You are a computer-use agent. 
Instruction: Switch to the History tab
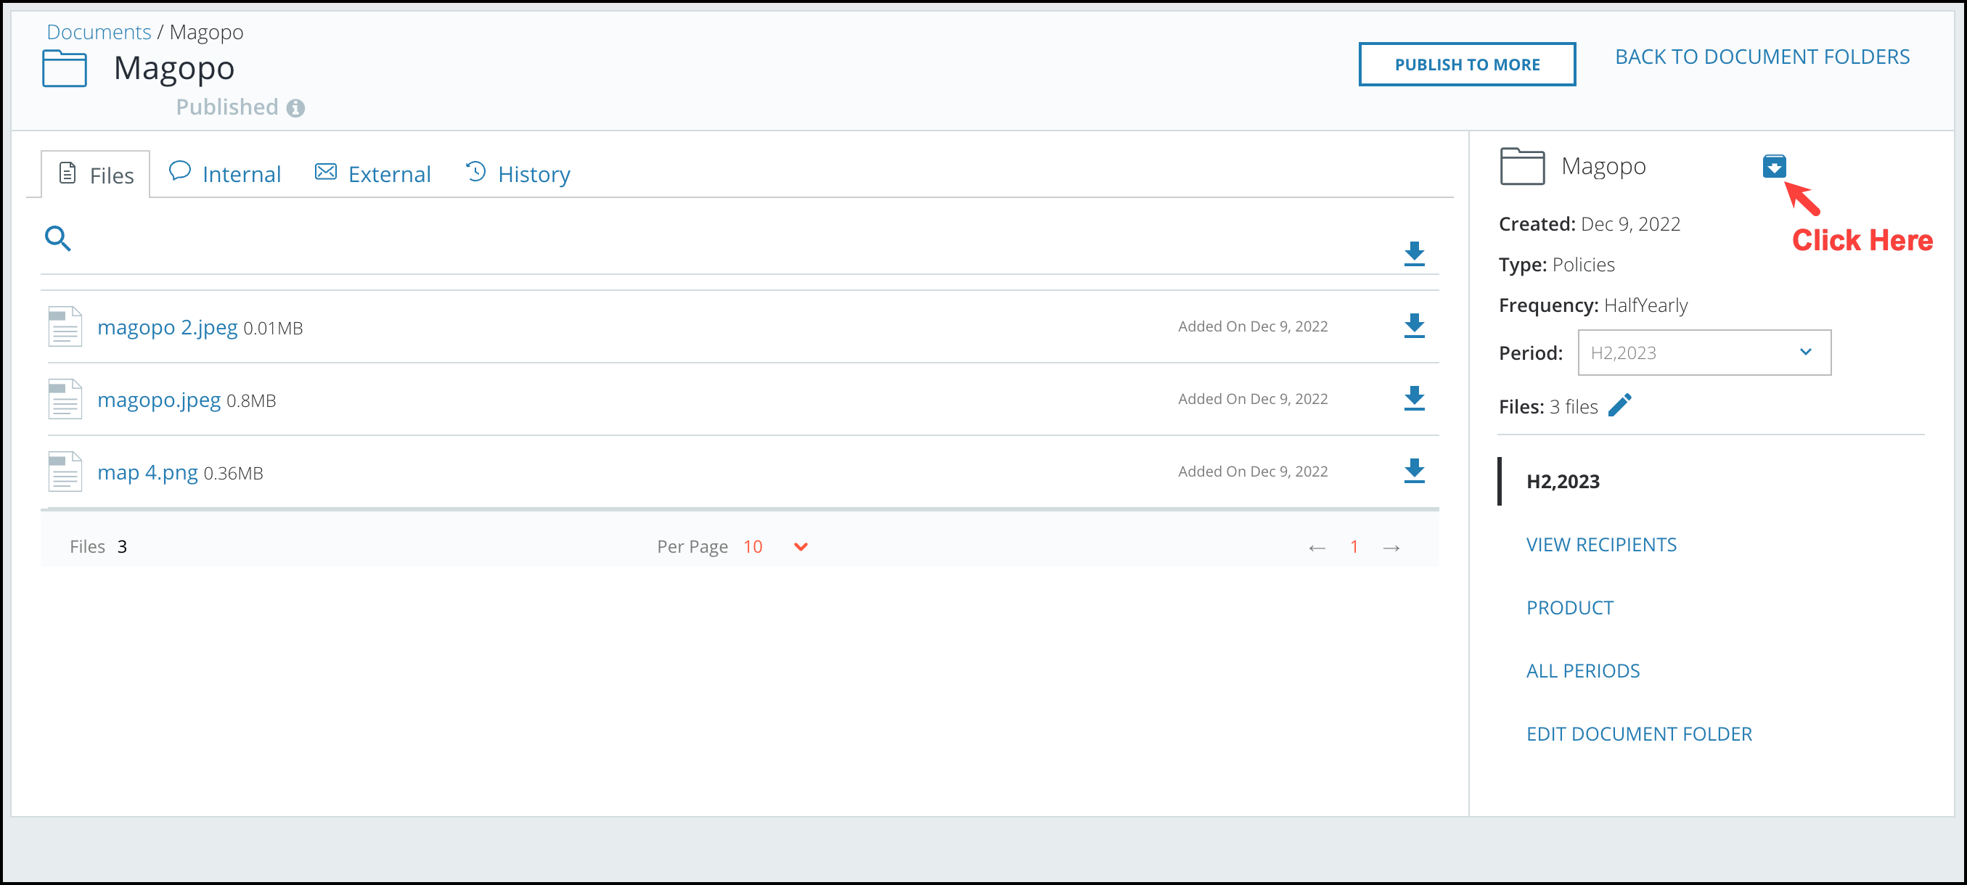coord(518,174)
